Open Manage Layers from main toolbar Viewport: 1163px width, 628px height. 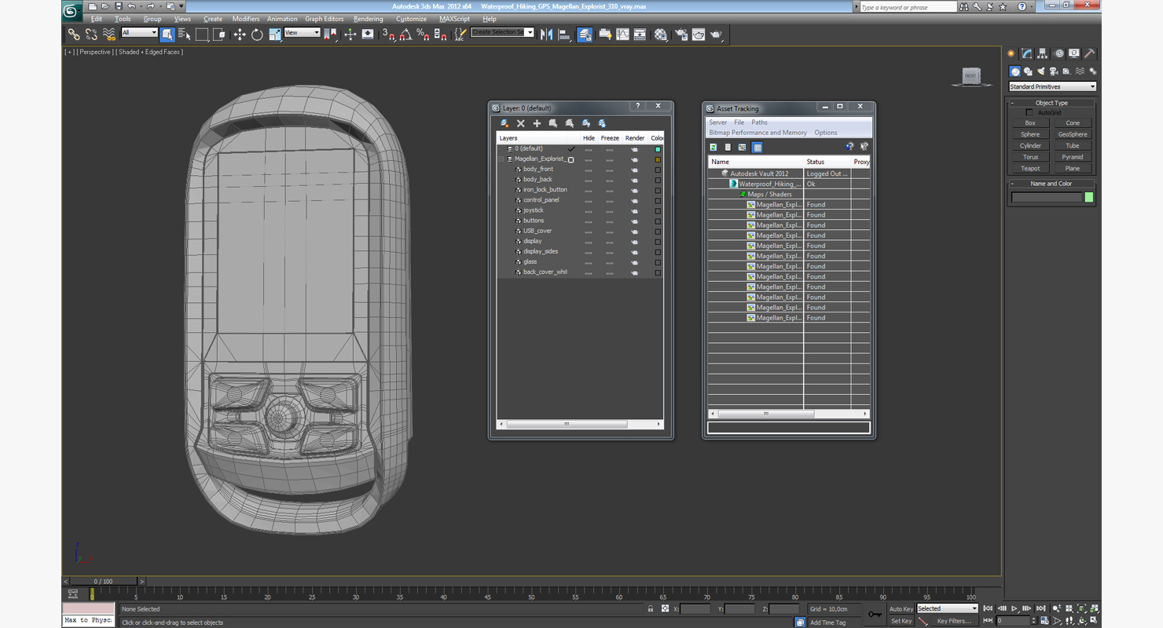(x=585, y=35)
